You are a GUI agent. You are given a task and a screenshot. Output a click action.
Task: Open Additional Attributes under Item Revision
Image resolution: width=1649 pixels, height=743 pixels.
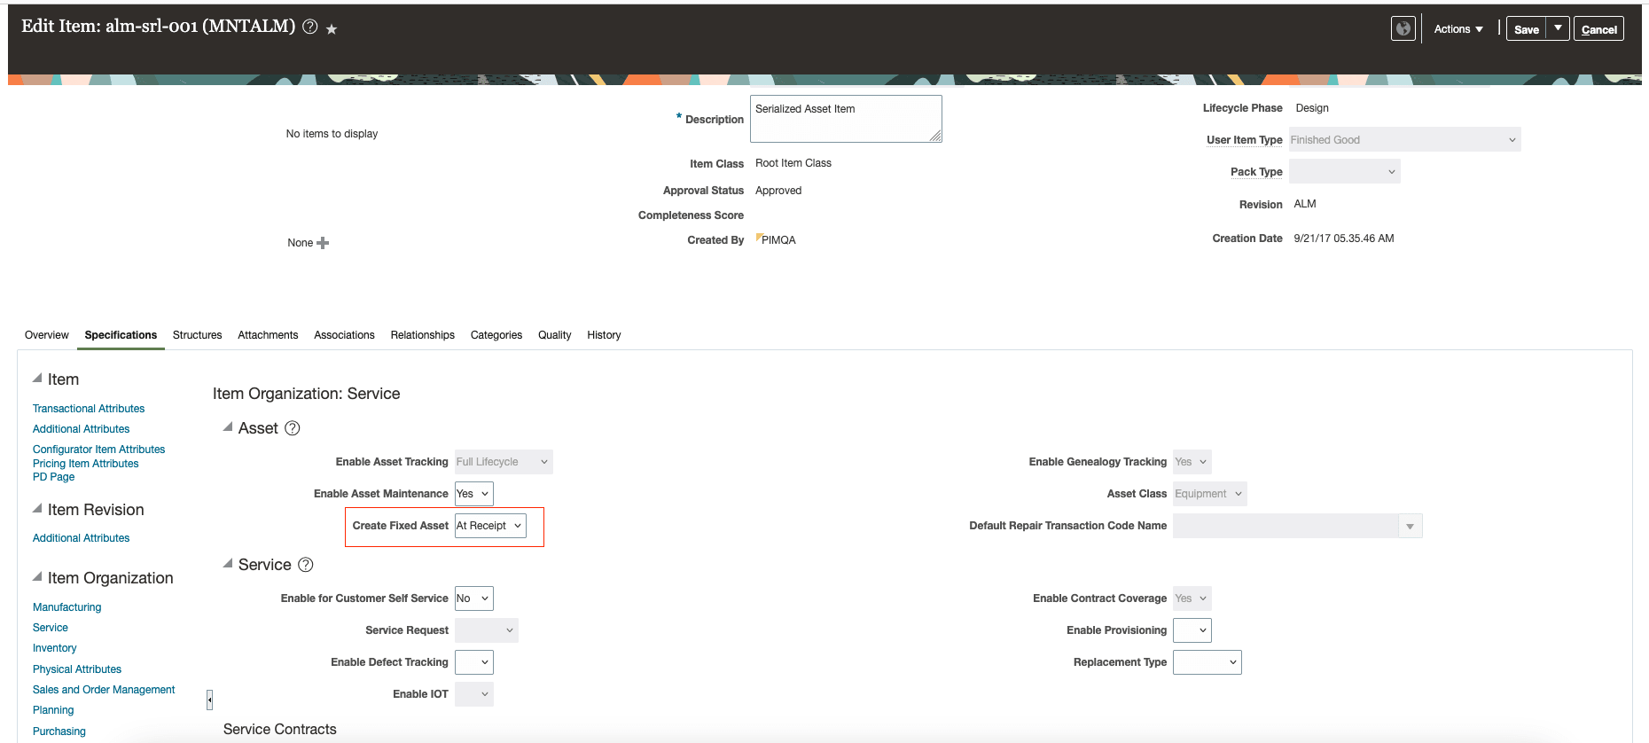click(81, 538)
